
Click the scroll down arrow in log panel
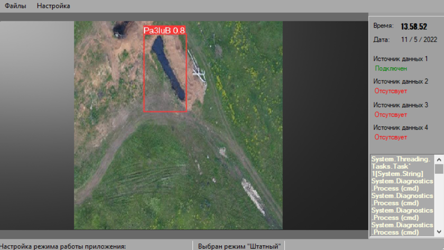439,232
